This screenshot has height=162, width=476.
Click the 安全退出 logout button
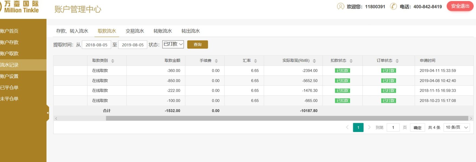460,6
